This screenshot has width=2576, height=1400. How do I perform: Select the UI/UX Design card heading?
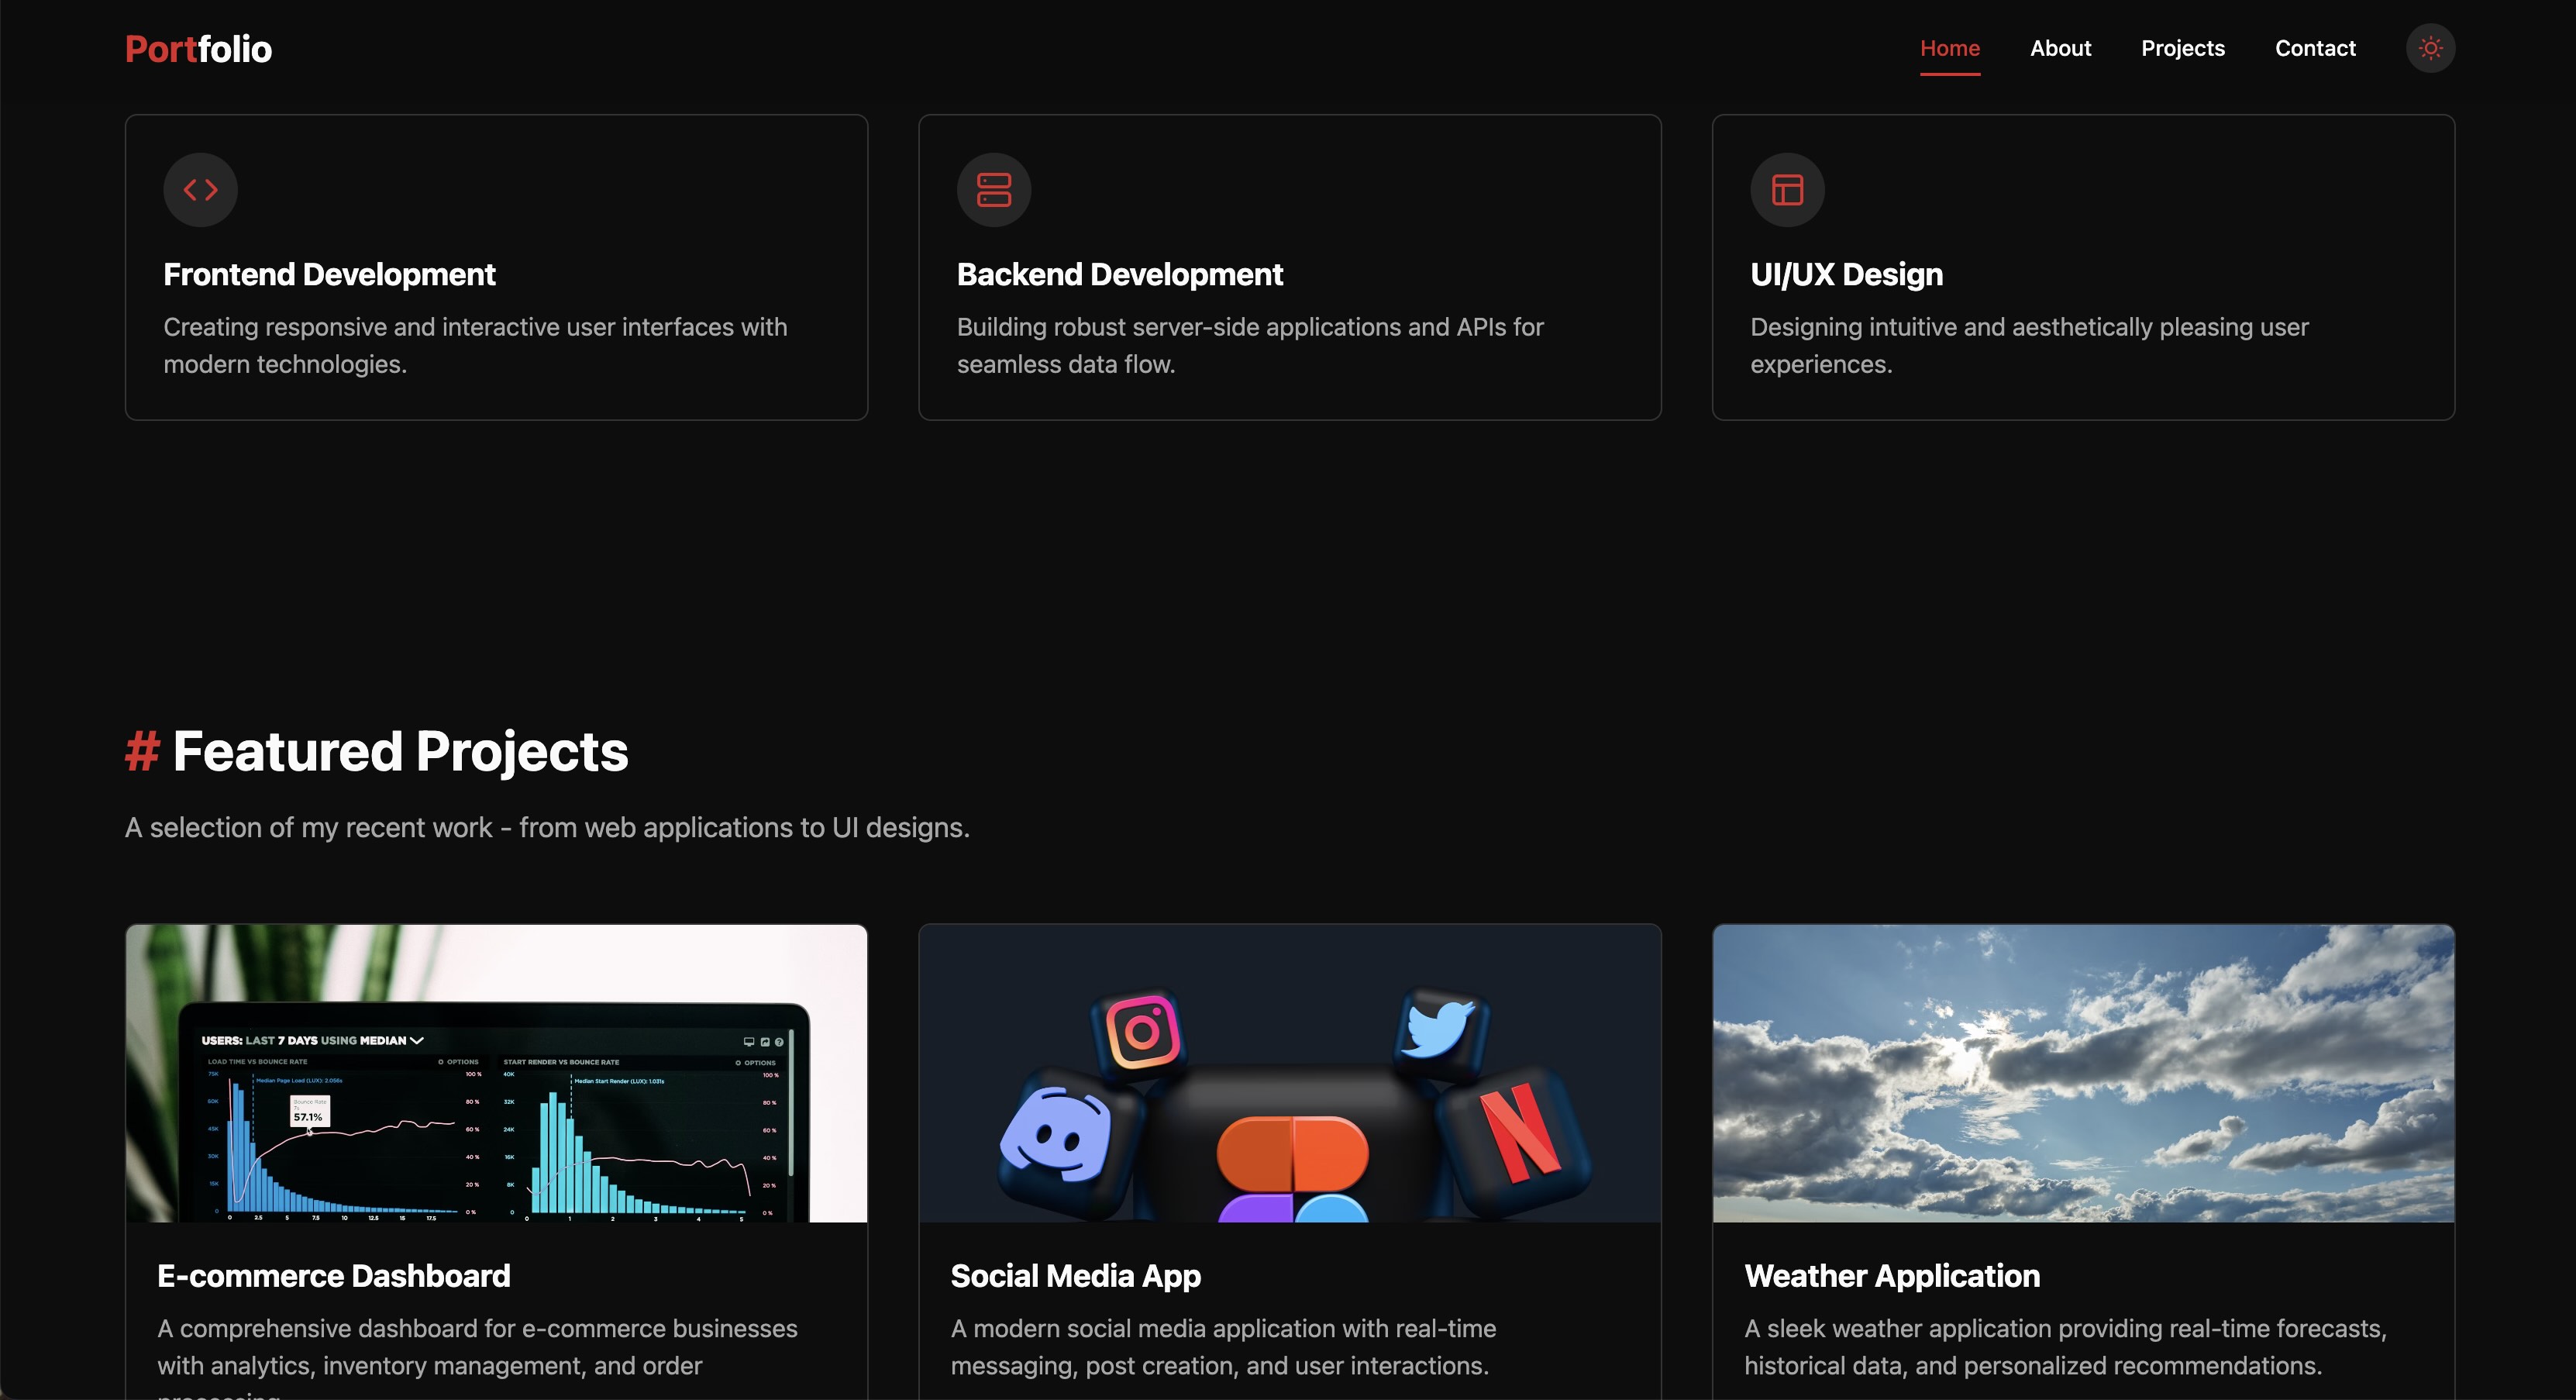click(x=1847, y=274)
